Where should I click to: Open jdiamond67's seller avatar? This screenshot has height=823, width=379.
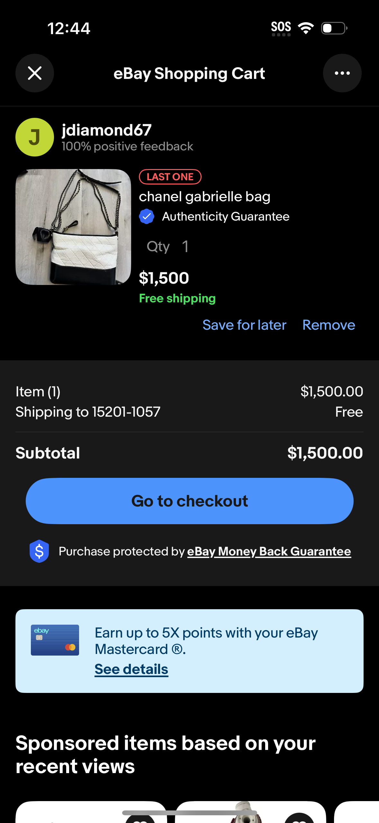pos(34,137)
